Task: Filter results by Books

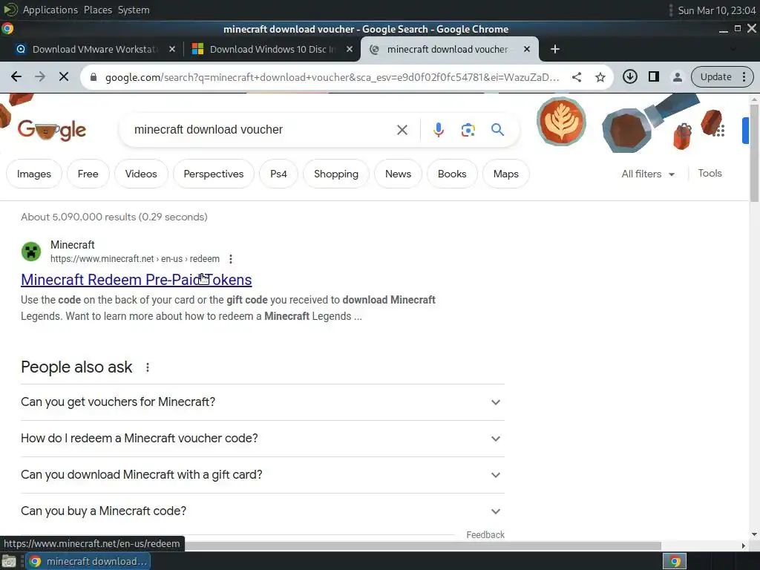Action: pos(452,174)
